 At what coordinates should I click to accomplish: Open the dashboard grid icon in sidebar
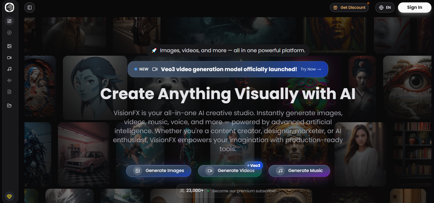(x=10, y=21)
